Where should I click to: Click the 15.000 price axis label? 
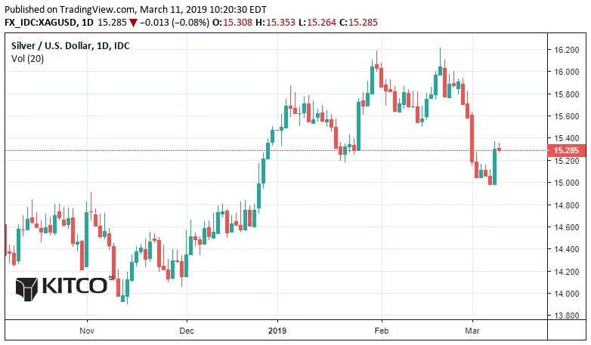click(x=566, y=183)
